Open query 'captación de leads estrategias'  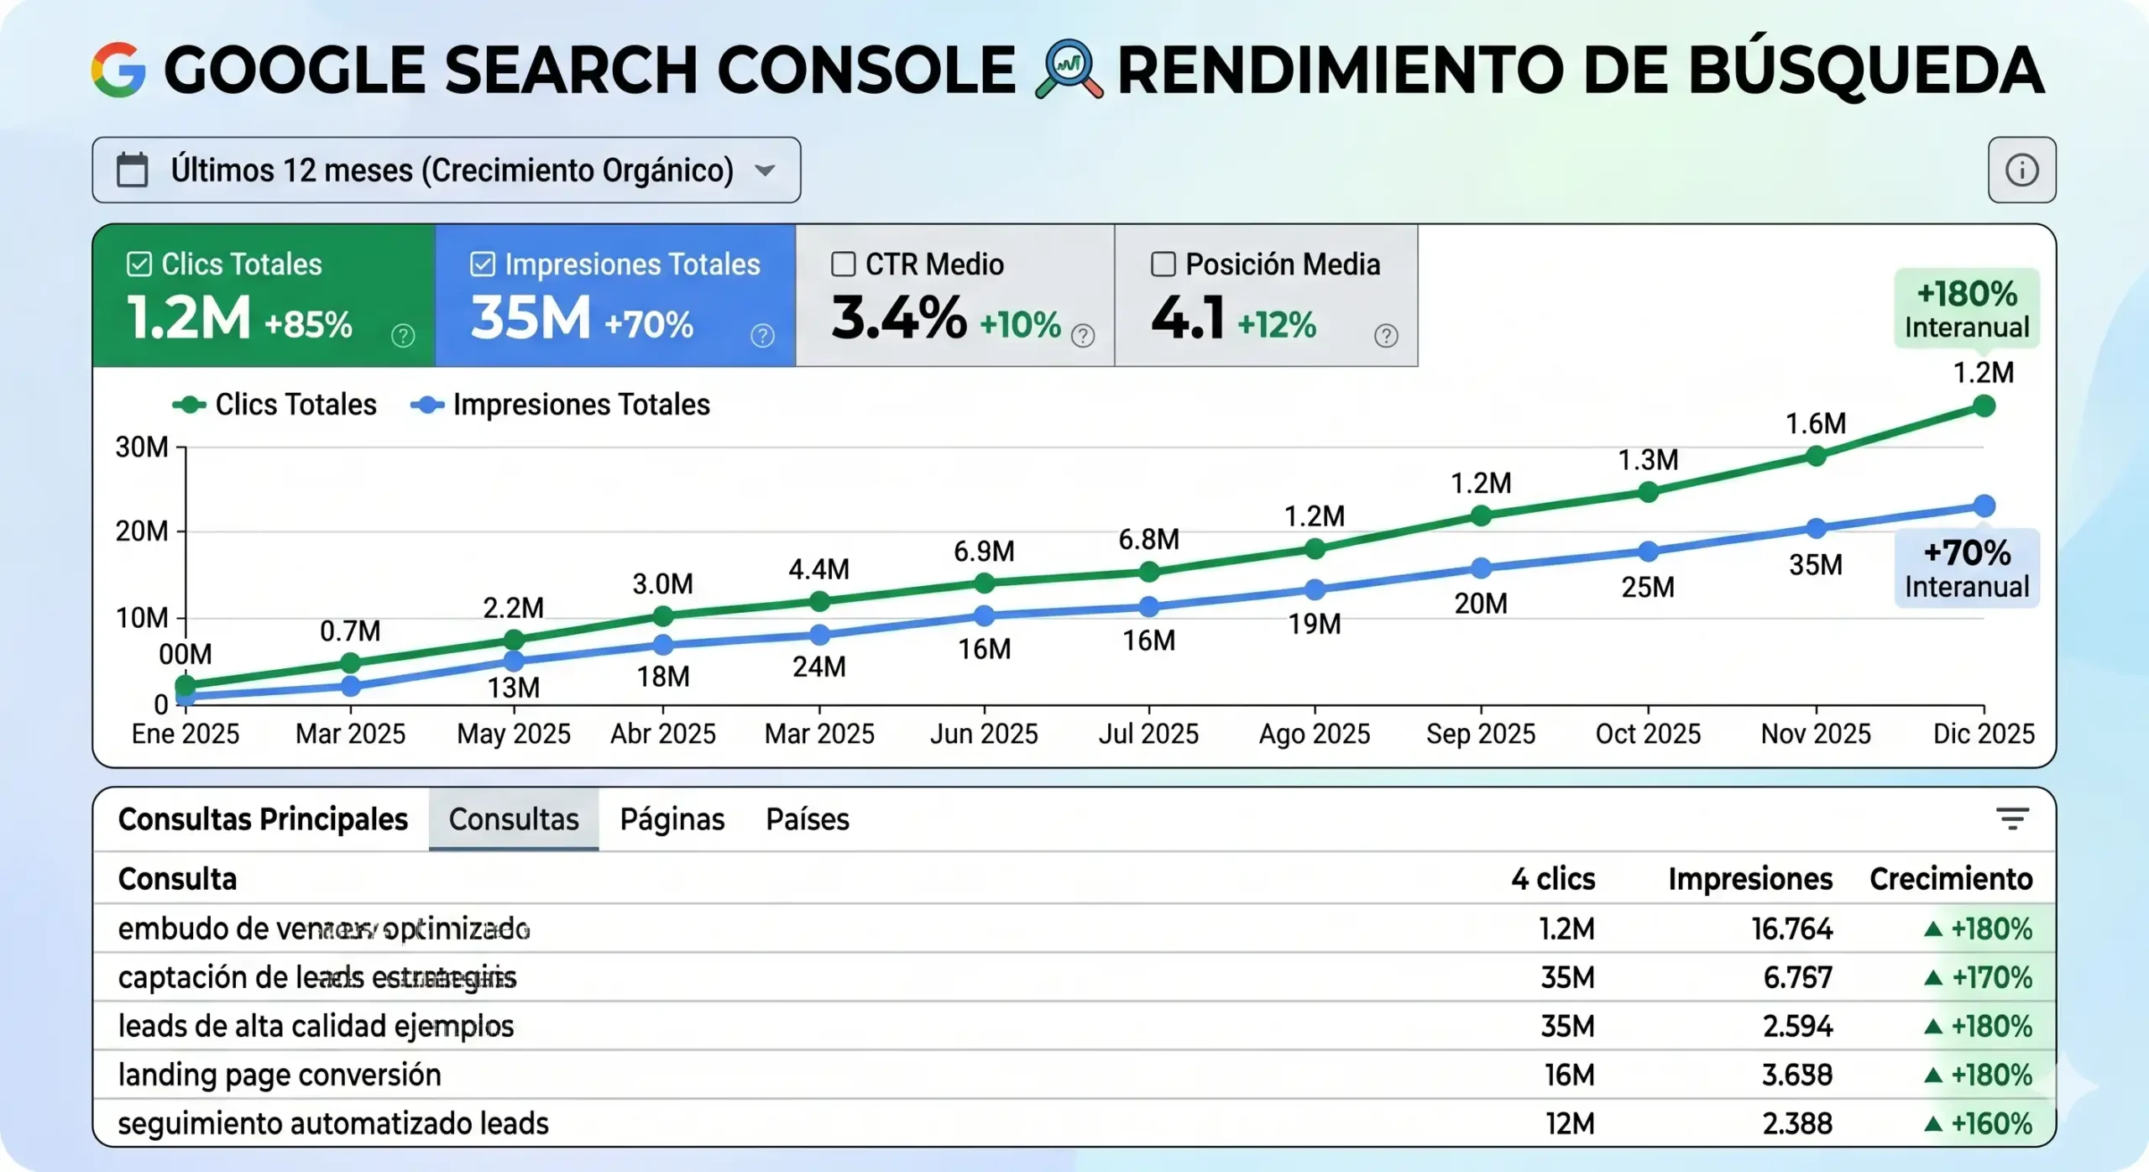(x=317, y=977)
